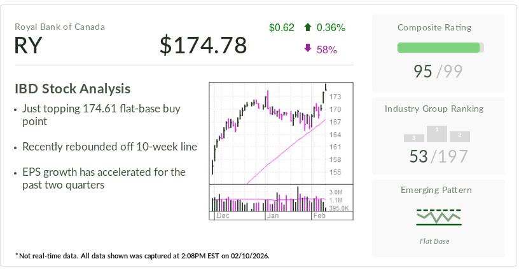The height and width of the screenshot is (273, 519).
Task: Click the volume bars below the chart
Action: coord(268,199)
